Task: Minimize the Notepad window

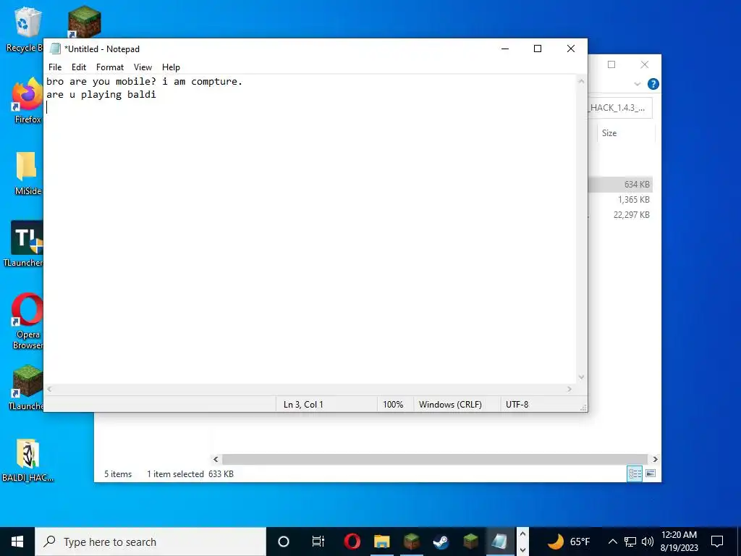Action: point(505,49)
